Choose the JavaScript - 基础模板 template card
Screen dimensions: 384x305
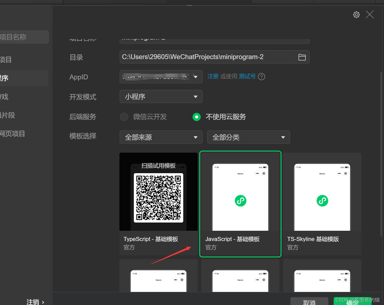[240, 204]
